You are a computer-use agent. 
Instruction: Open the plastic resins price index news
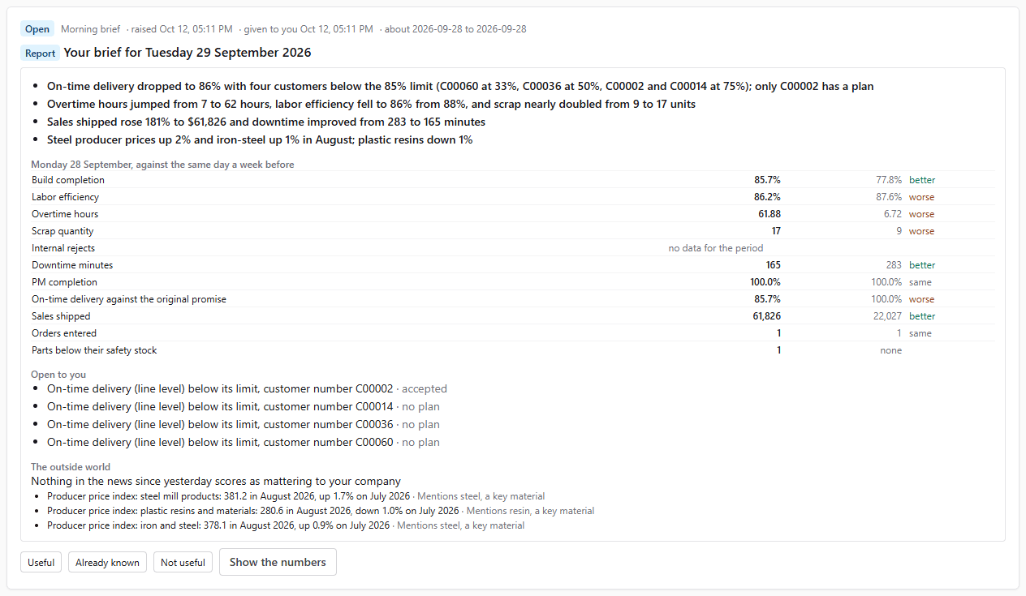click(321, 511)
